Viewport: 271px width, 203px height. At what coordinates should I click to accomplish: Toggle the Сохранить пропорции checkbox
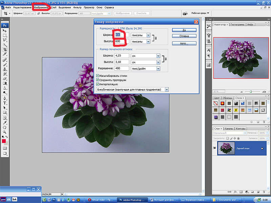pyautogui.click(x=98, y=80)
